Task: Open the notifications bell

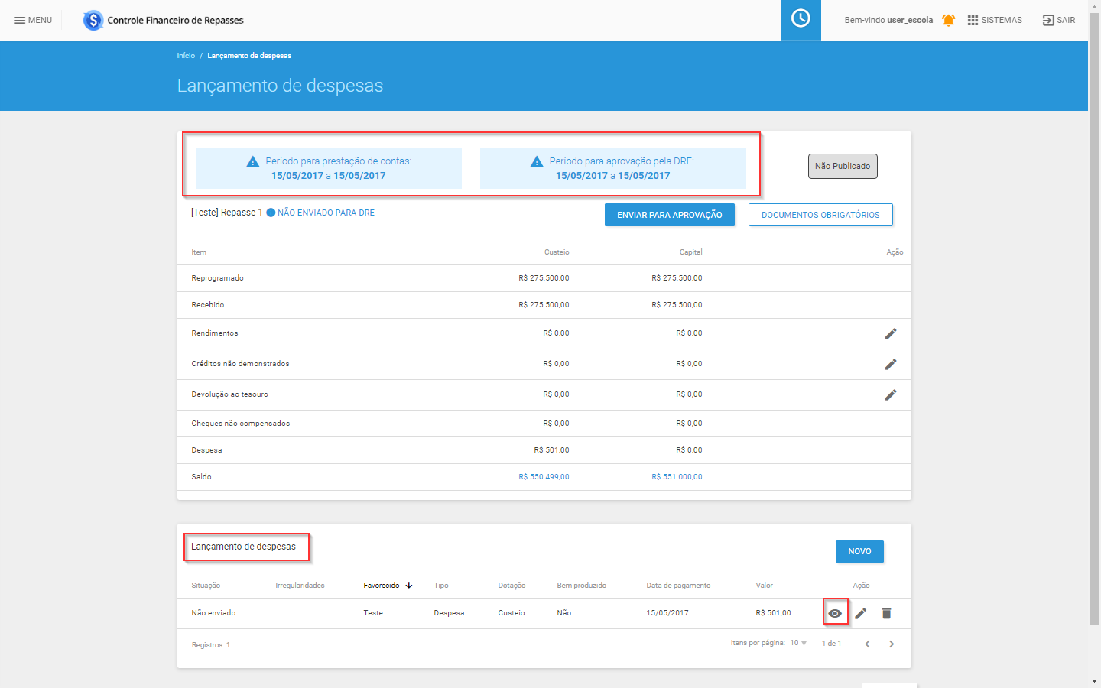Action: tap(948, 20)
